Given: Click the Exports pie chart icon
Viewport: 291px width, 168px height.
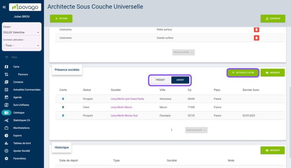Looking at the screenshot, I should pos(6,136).
